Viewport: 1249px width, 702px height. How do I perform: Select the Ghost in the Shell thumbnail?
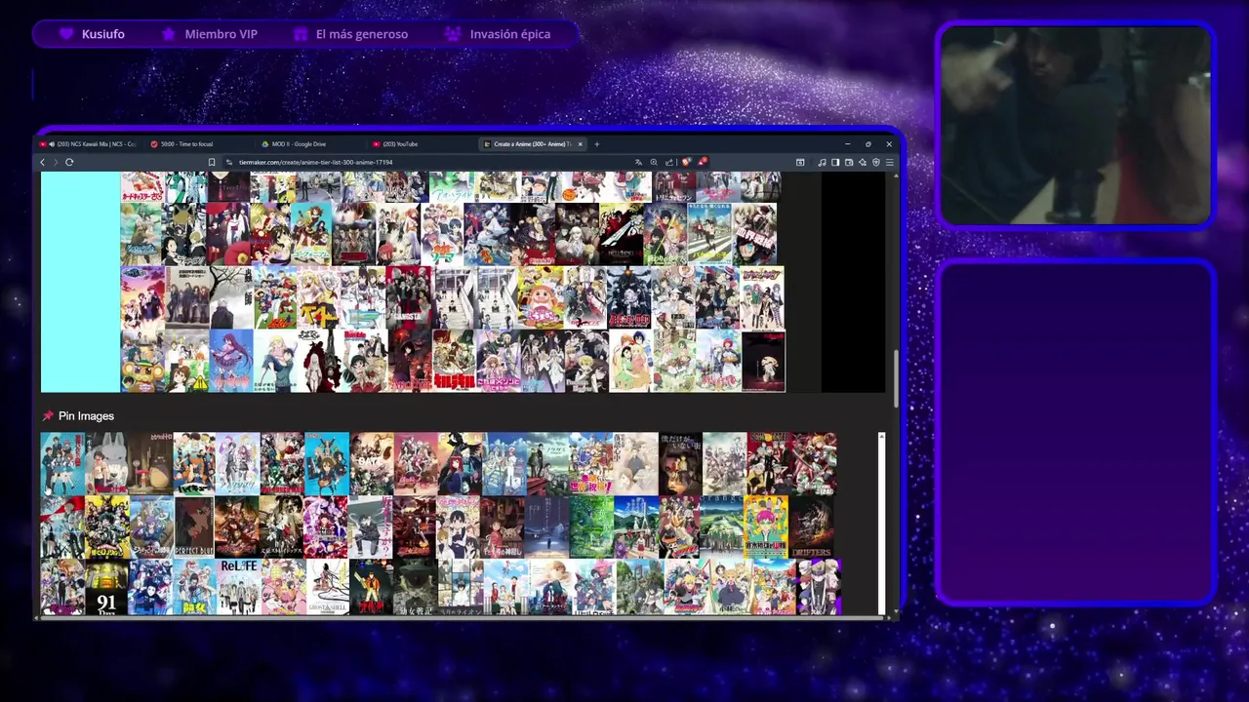[x=328, y=587]
